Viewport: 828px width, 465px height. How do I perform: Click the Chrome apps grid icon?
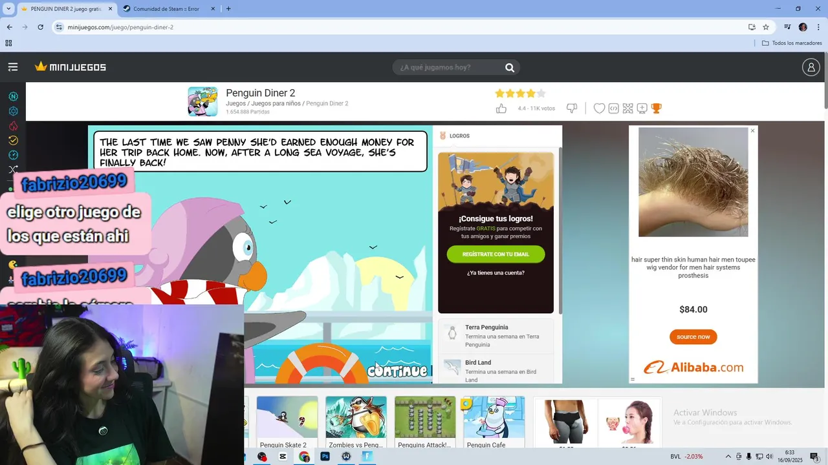pyautogui.click(x=8, y=43)
